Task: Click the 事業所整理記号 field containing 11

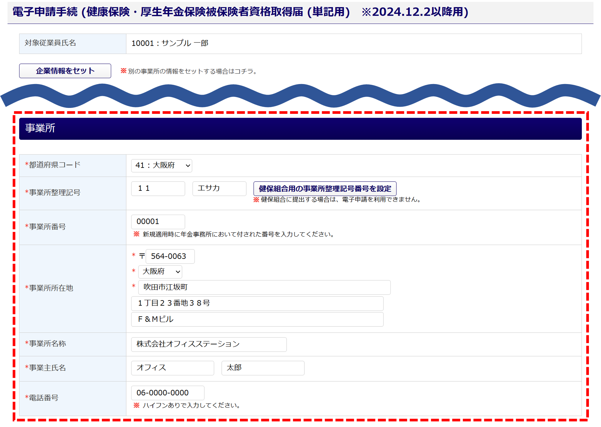Action: click(x=158, y=188)
